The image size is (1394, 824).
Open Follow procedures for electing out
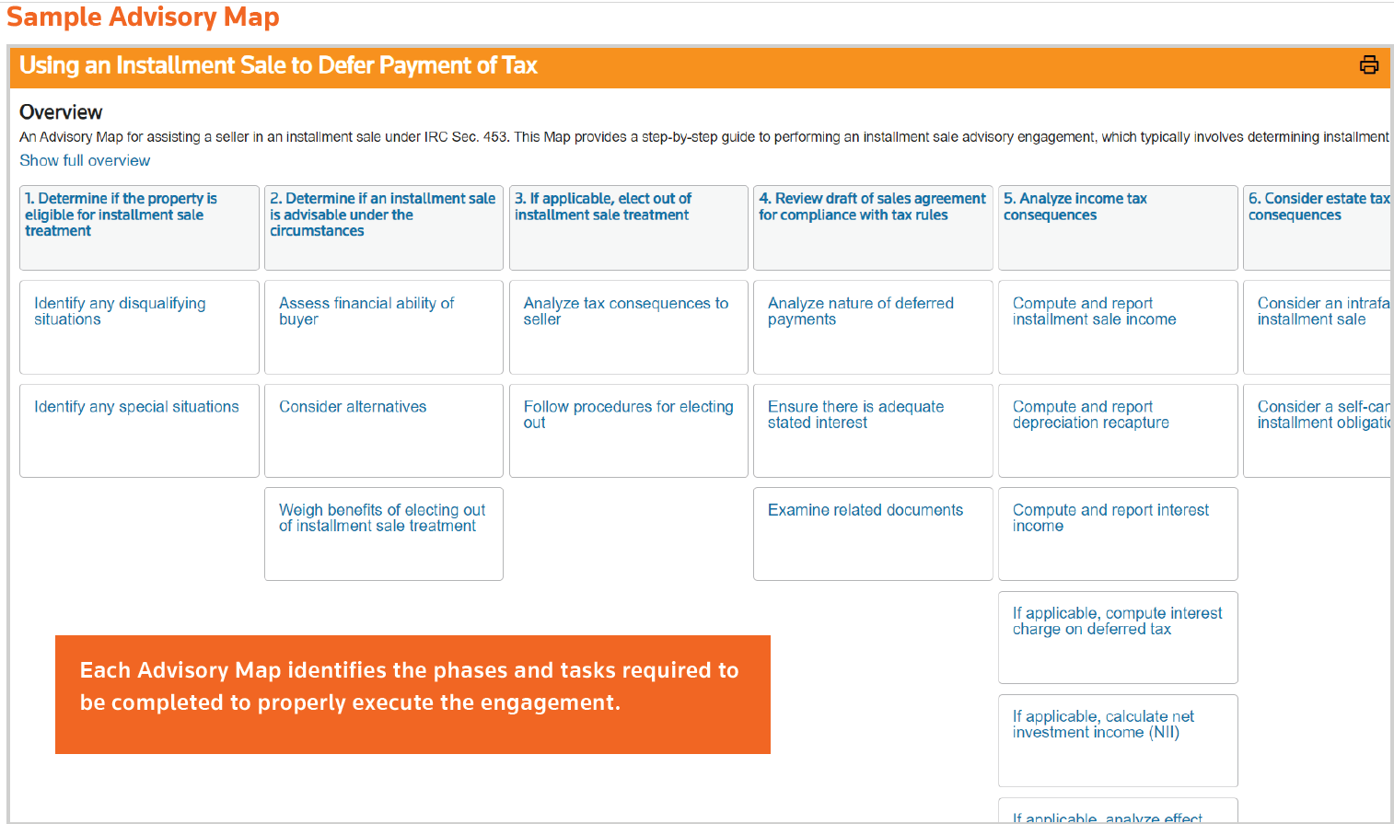pos(628,415)
